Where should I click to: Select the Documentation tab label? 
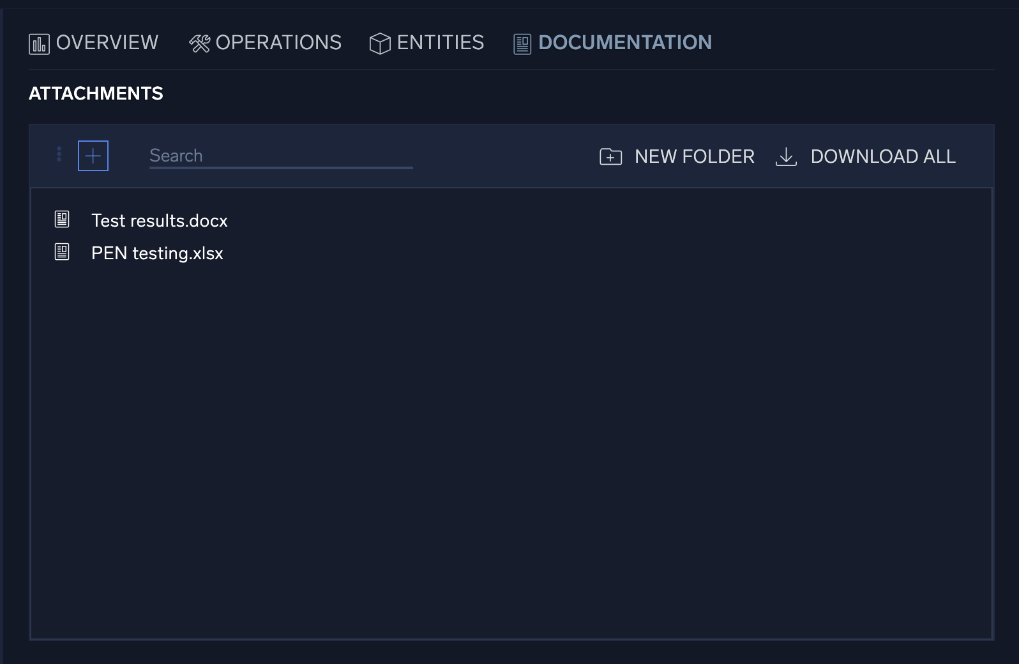[x=624, y=43]
